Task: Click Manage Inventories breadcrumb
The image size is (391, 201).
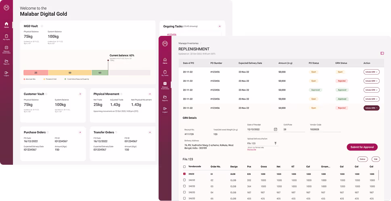Action: point(188,44)
